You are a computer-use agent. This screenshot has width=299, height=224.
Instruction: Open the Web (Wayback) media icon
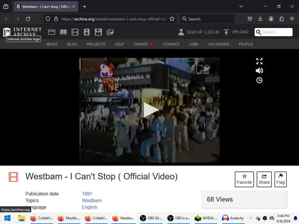pyautogui.click(x=51, y=32)
